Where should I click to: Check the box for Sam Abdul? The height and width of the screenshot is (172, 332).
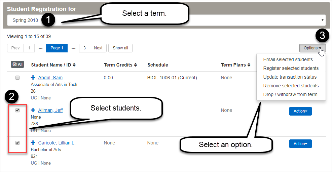[17, 78]
